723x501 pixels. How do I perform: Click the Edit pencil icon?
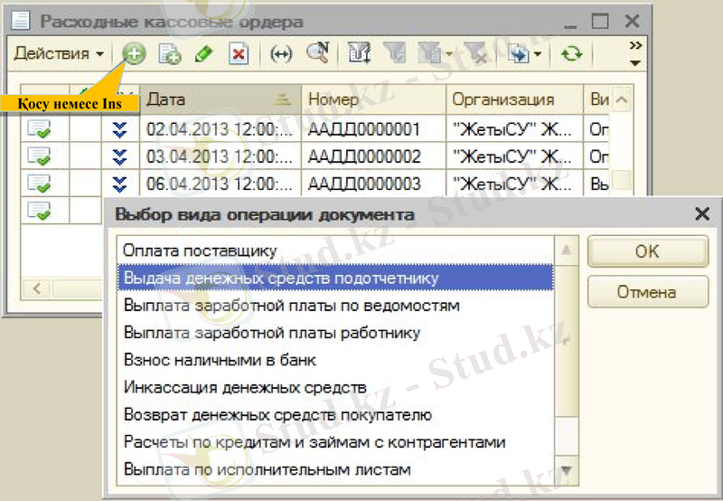pyautogui.click(x=203, y=54)
